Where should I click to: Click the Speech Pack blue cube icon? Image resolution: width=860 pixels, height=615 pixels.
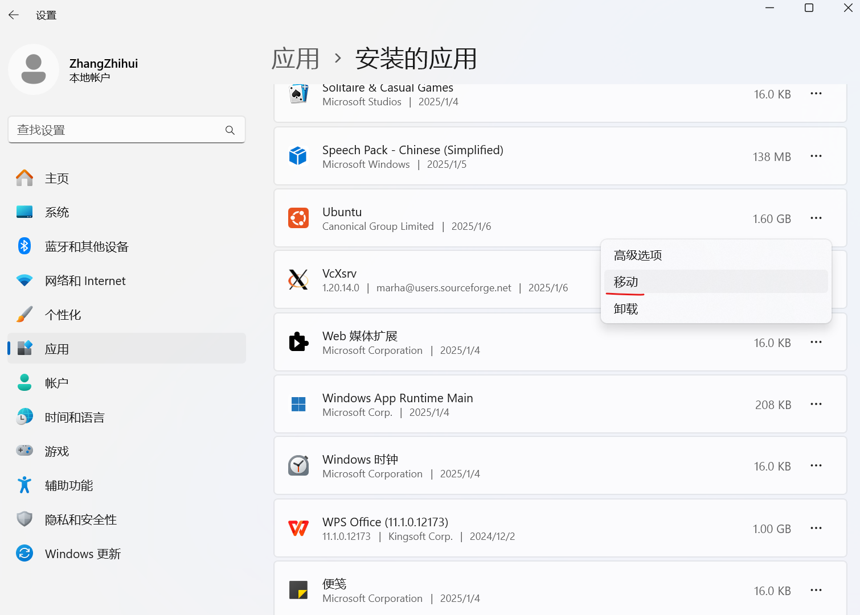coord(298,156)
